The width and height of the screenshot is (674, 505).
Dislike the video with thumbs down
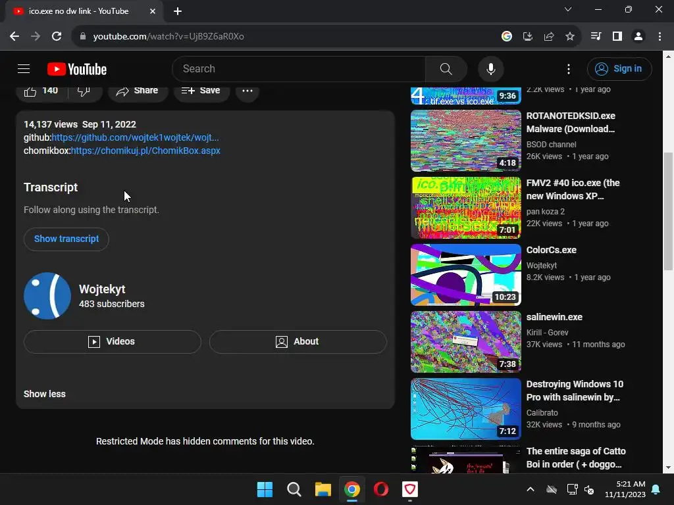click(84, 91)
